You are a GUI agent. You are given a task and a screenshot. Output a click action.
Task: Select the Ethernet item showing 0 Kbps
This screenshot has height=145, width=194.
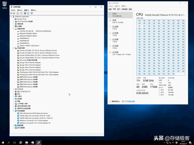click(x=120, y=53)
